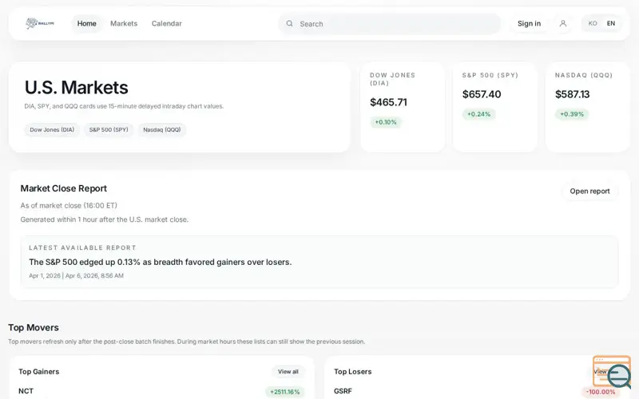The height and width of the screenshot is (399, 639).
Task: Open the Nasdaq $587.13 card
Action: [x=588, y=107]
